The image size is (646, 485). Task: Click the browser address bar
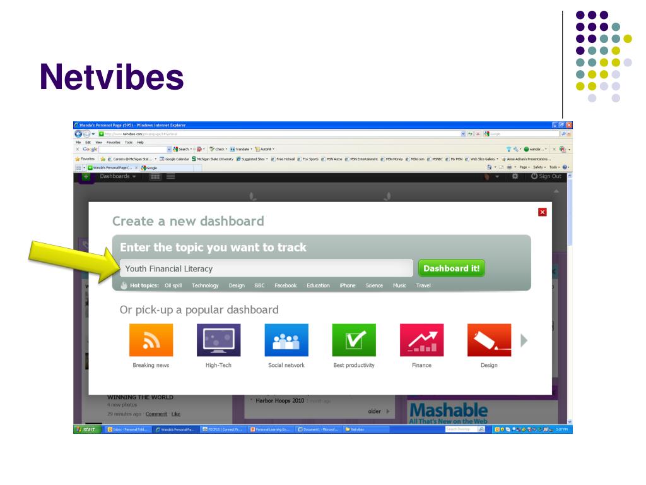tap(282, 134)
